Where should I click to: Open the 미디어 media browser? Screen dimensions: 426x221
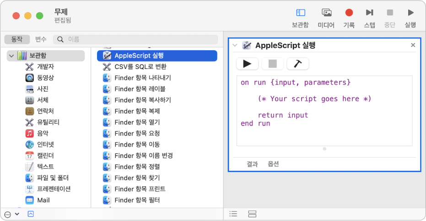coord(326,18)
